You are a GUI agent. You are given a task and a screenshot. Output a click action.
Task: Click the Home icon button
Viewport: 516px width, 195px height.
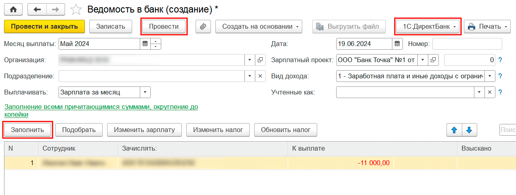[13, 9]
